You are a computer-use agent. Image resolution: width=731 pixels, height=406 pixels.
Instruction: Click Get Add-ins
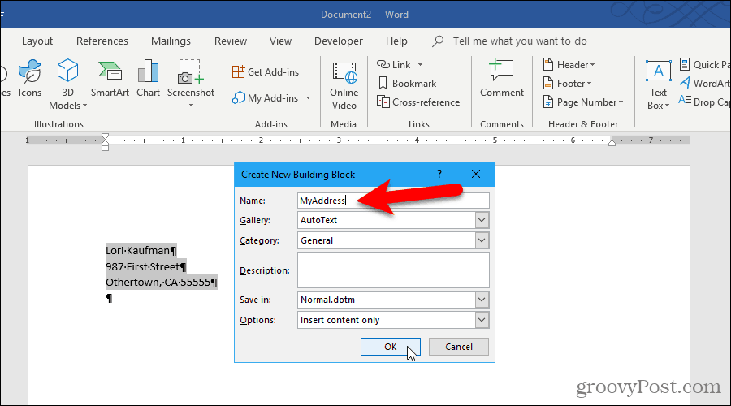[x=266, y=71]
